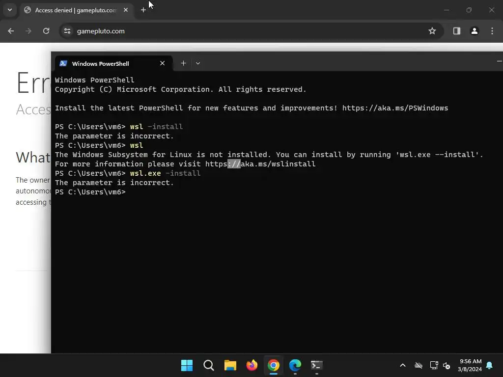Open clock showing 9:56 AM
Viewport: 503px width, 377px height.
(470, 365)
